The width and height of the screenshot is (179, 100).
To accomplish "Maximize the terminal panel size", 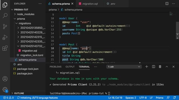I will pos(167,67).
